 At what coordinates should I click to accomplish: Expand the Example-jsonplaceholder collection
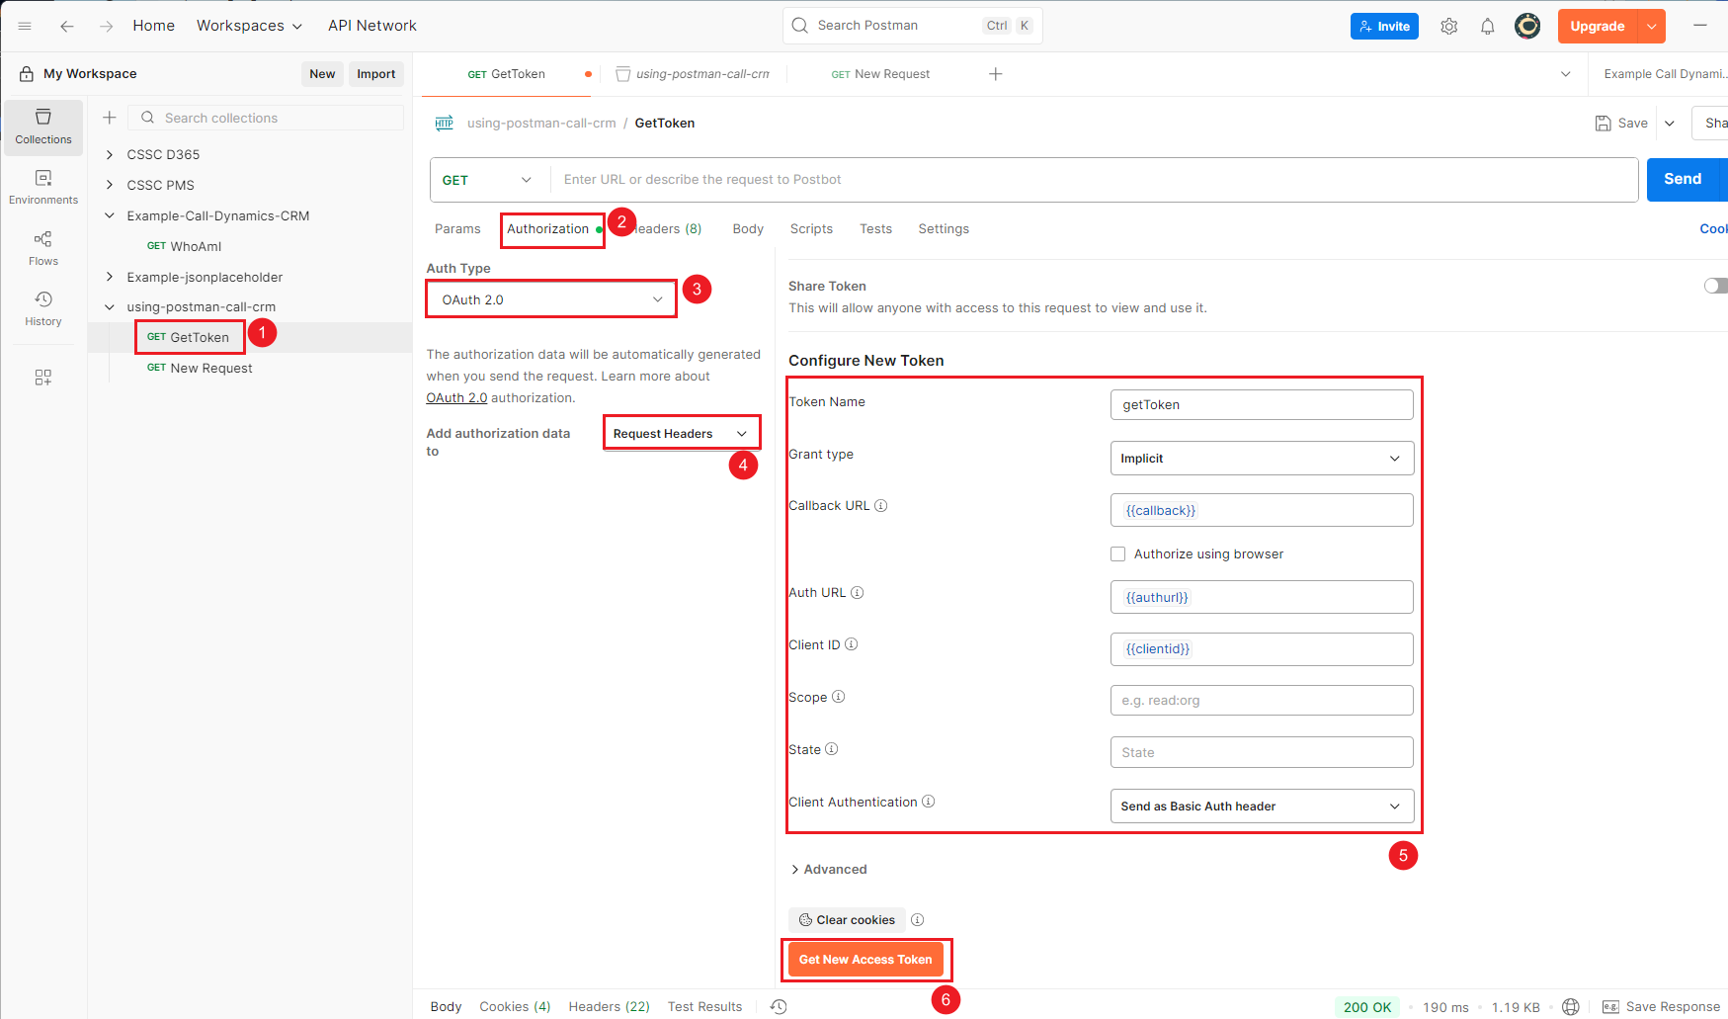110,278
